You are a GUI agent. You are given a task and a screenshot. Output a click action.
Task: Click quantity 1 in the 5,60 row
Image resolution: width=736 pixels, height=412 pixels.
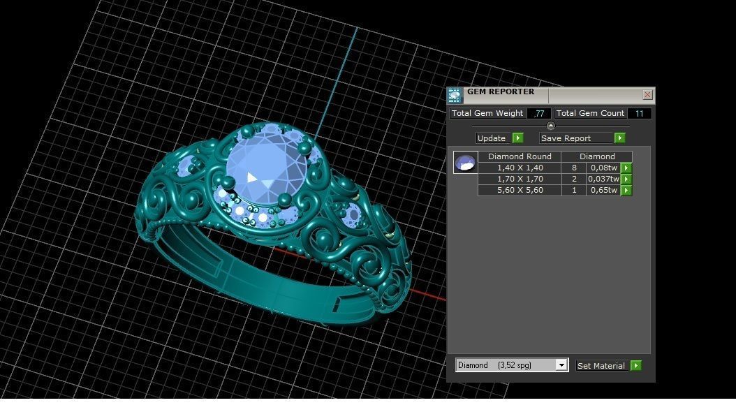[x=573, y=190]
